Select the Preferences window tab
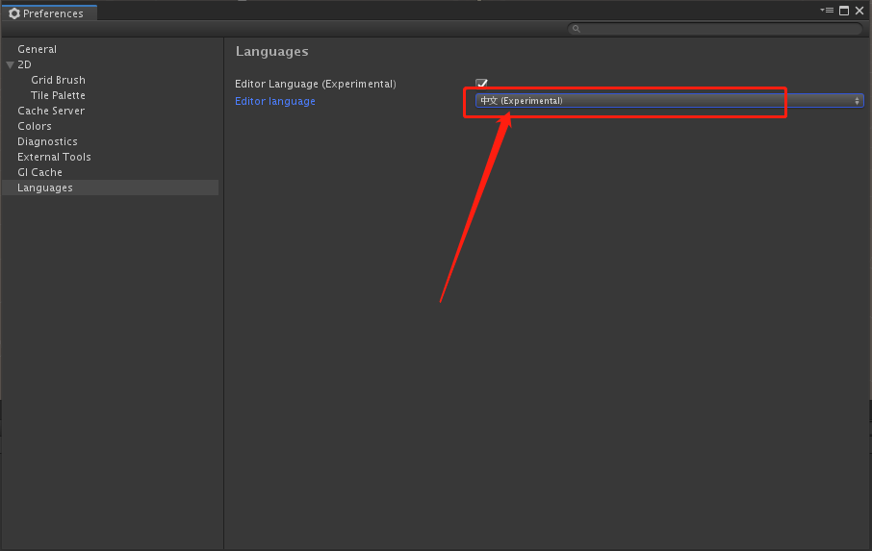Viewport: 872px width, 551px height. pos(49,13)
